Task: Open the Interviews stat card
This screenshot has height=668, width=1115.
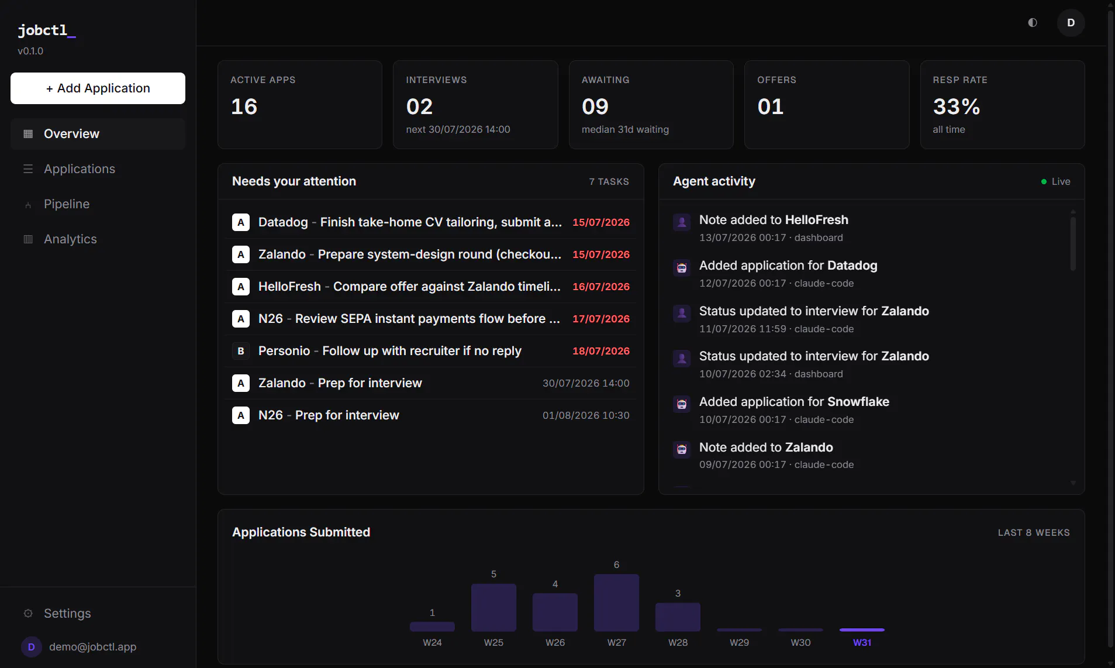Action: 475,105
